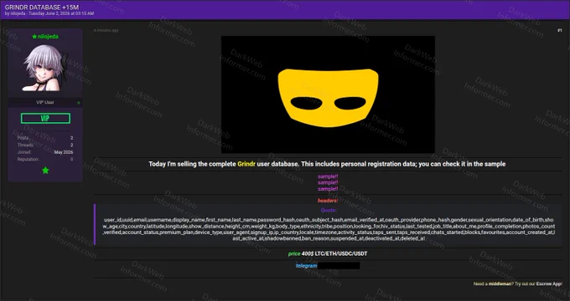The image size is (570, 301).
Task: Open the second sample!! link
Action: click(x=328, y=183)
